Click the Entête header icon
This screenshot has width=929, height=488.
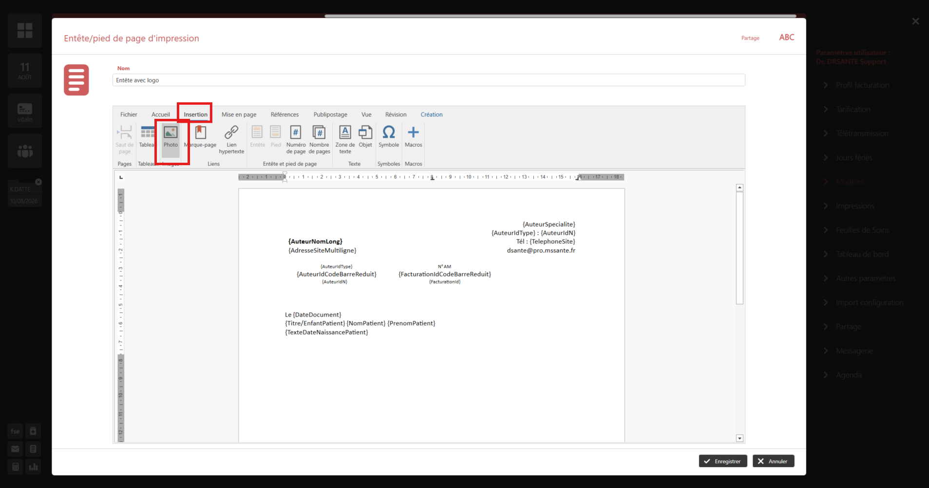(x=257, y=137)
